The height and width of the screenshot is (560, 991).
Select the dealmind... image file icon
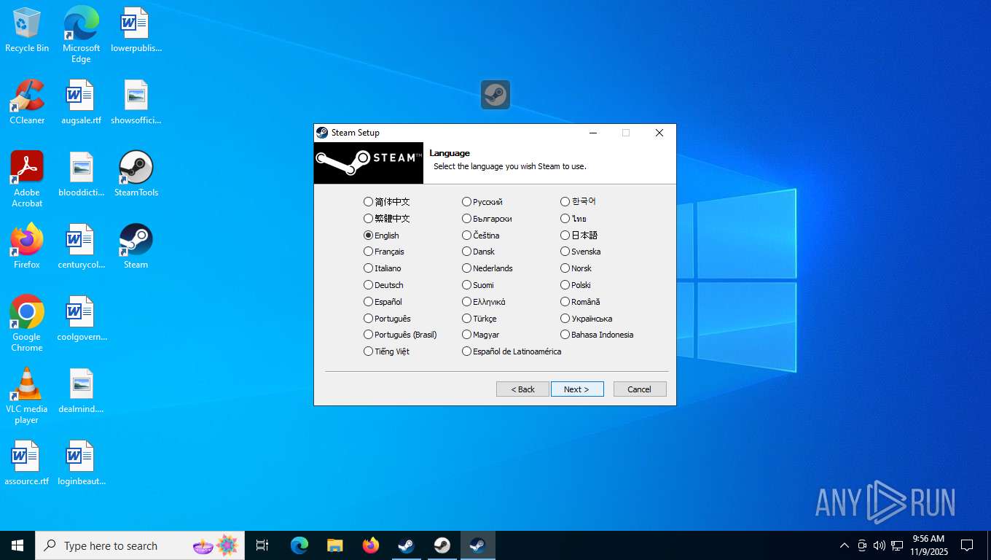pos(81,391)
